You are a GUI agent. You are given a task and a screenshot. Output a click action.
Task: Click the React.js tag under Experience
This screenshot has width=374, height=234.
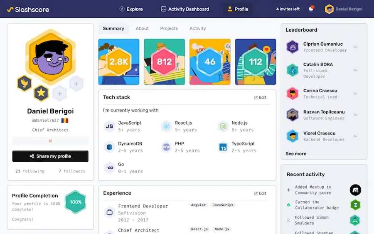click(x=199, y=229)
